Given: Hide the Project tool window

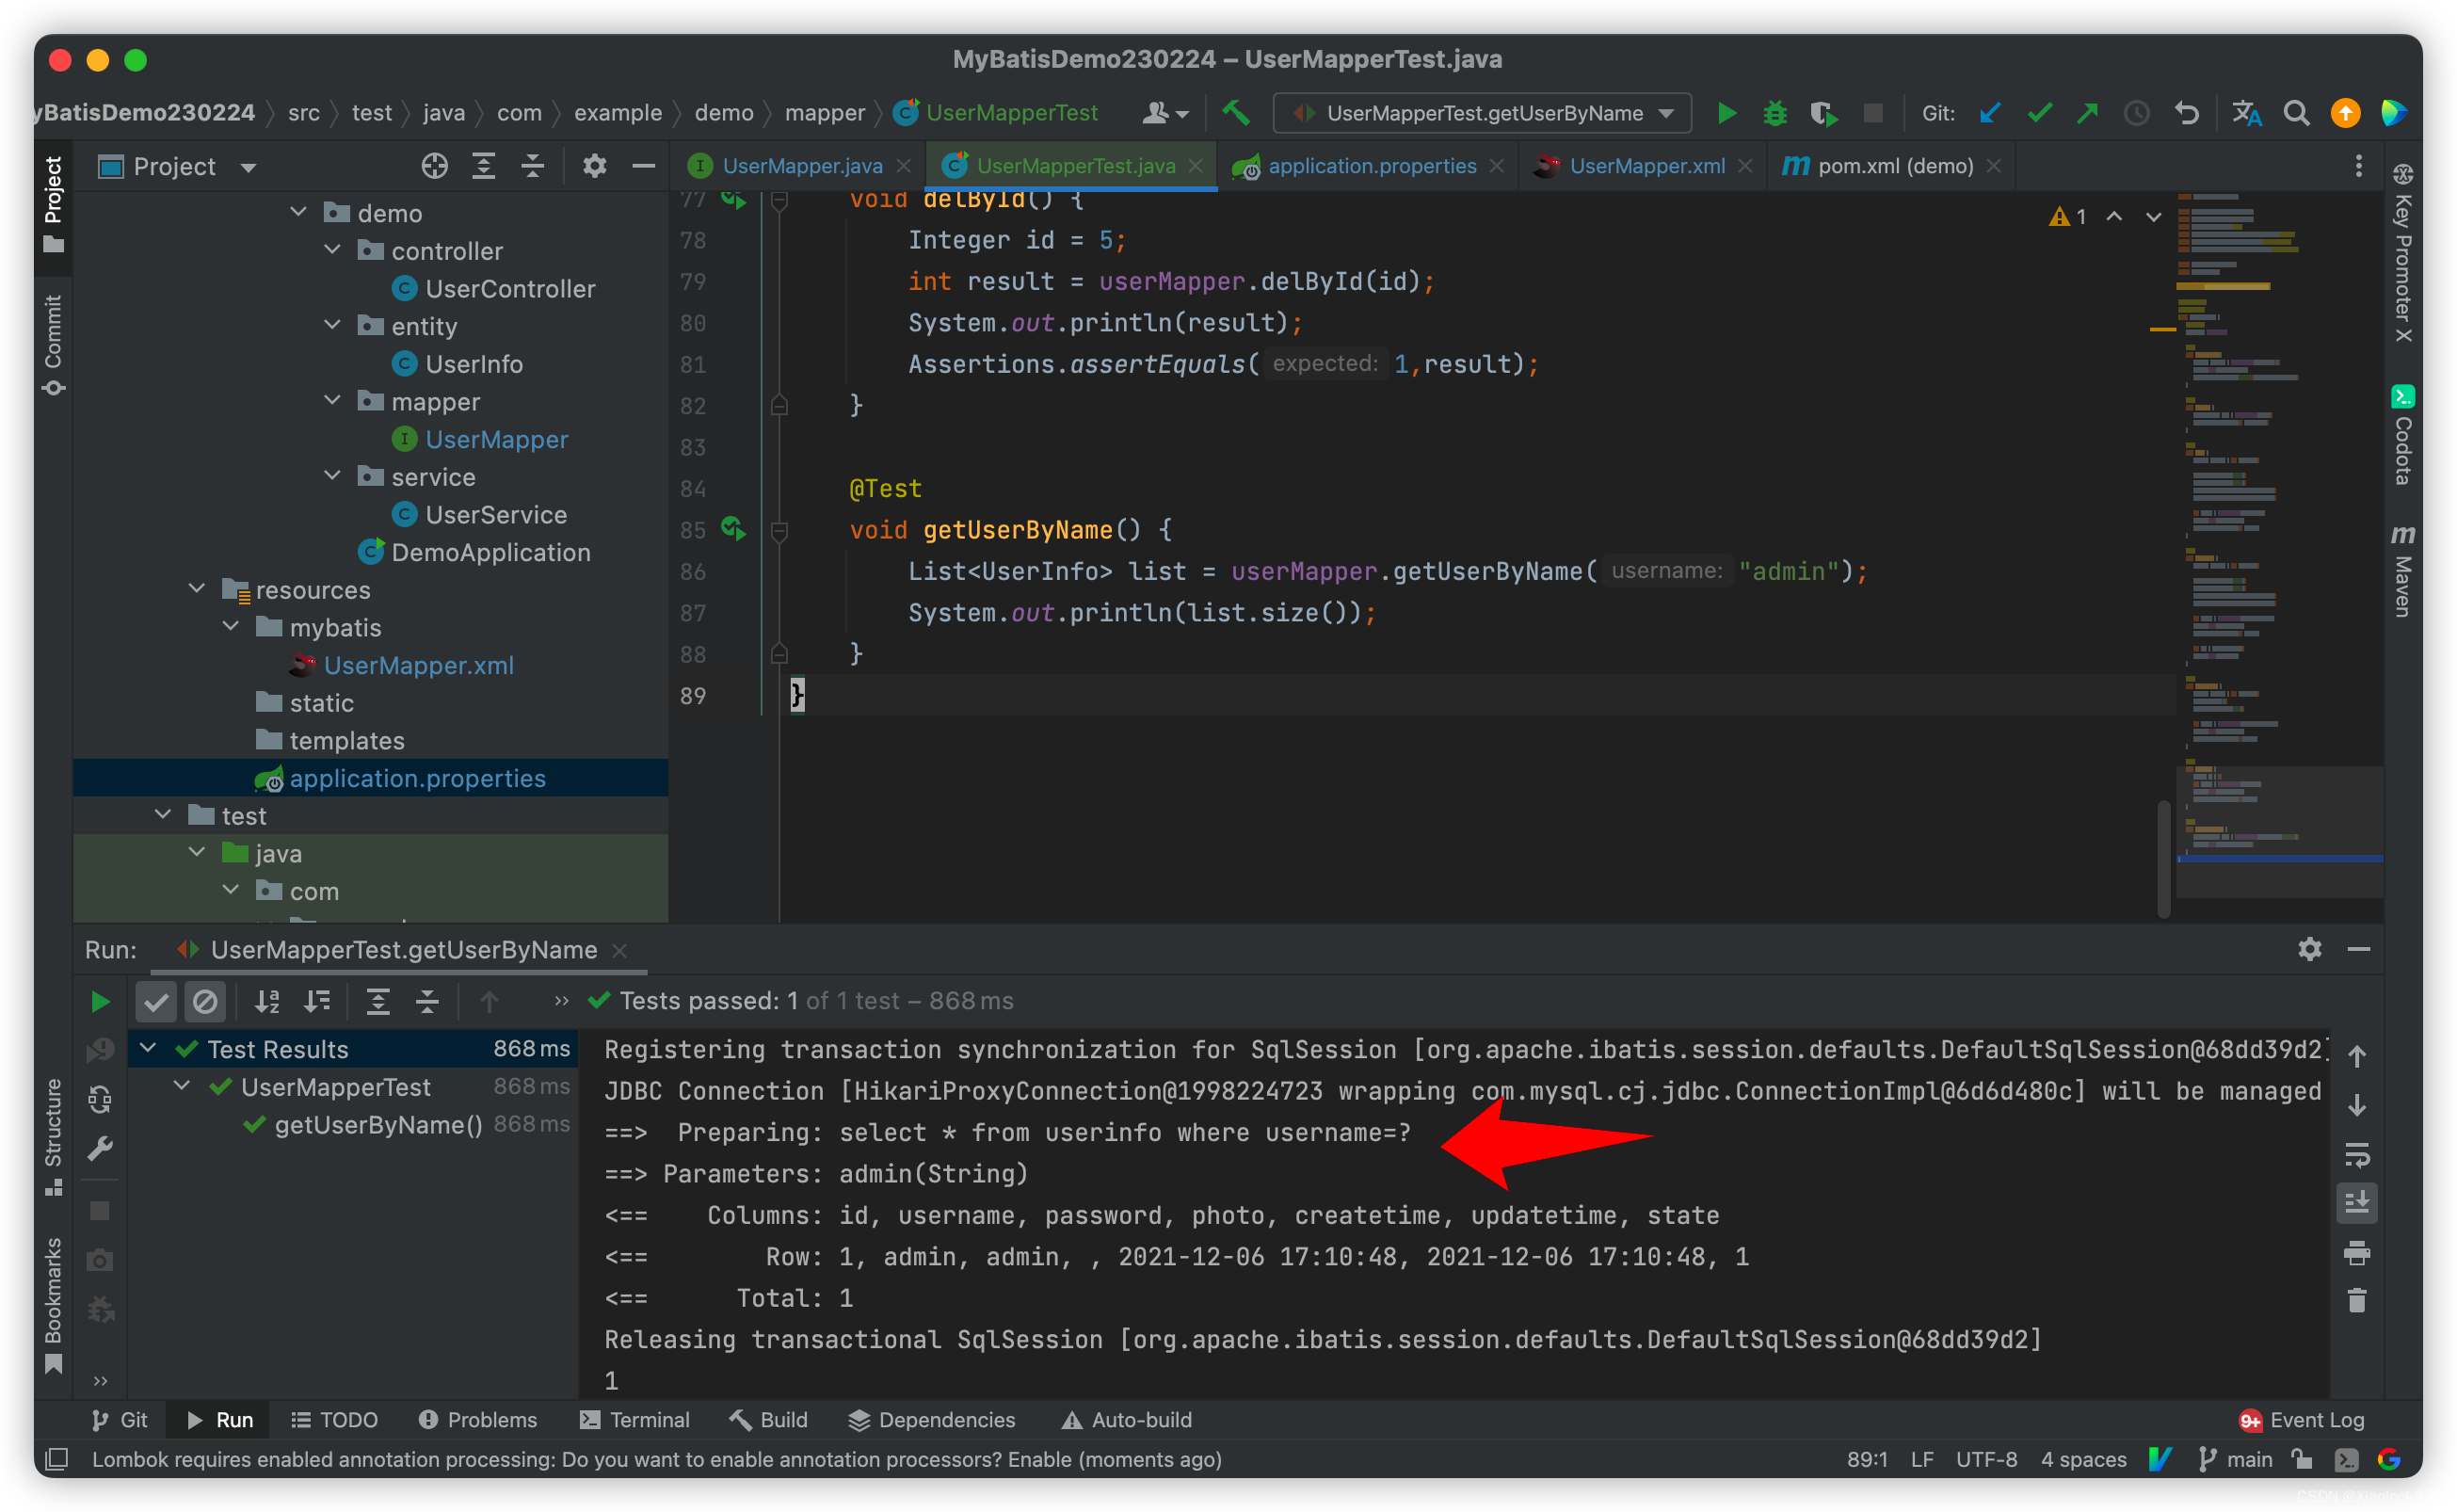Looking at the screenshot, I should 644,166.
